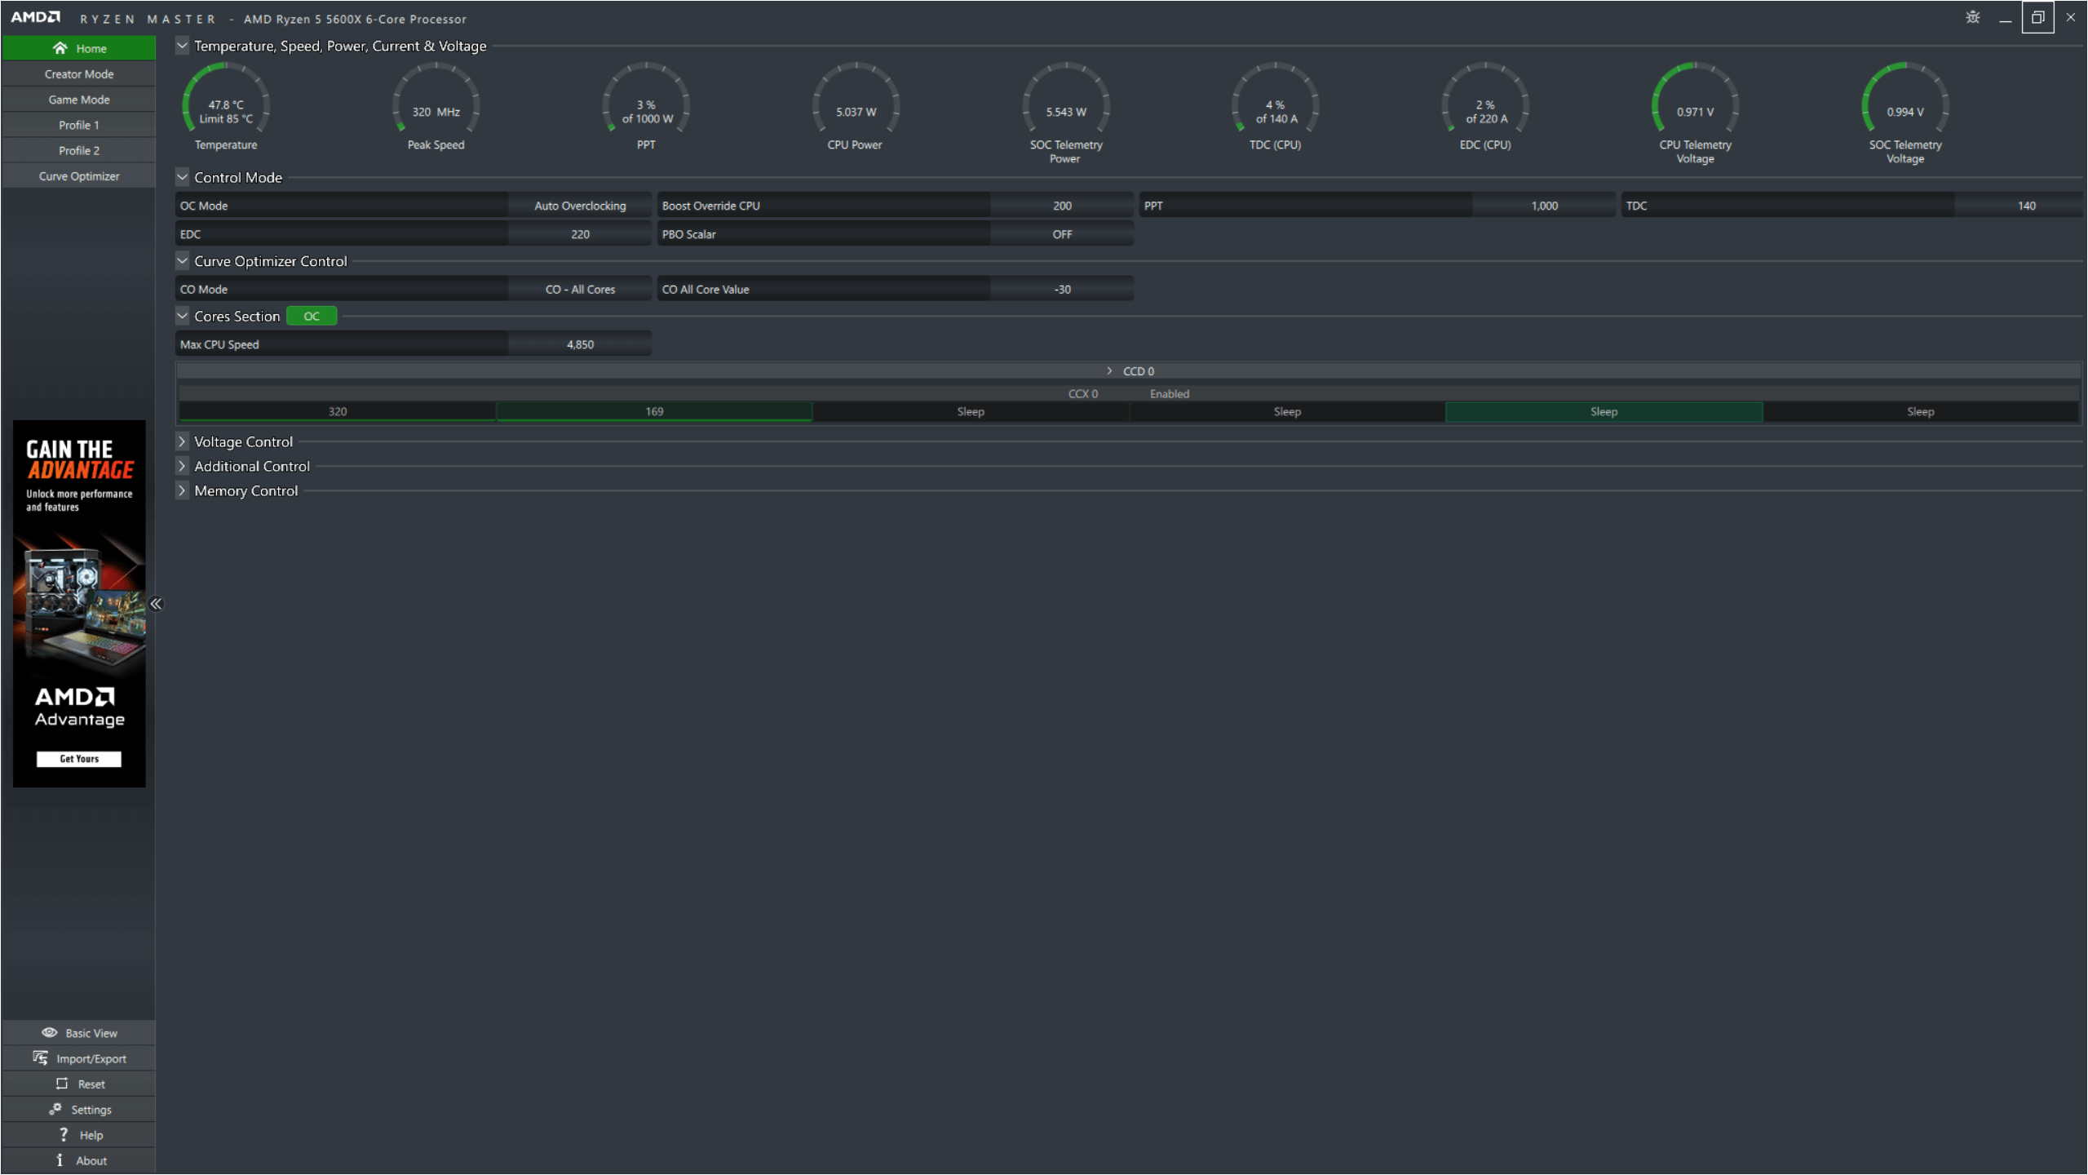Click the Home house icon

click(x=60, y=48)
